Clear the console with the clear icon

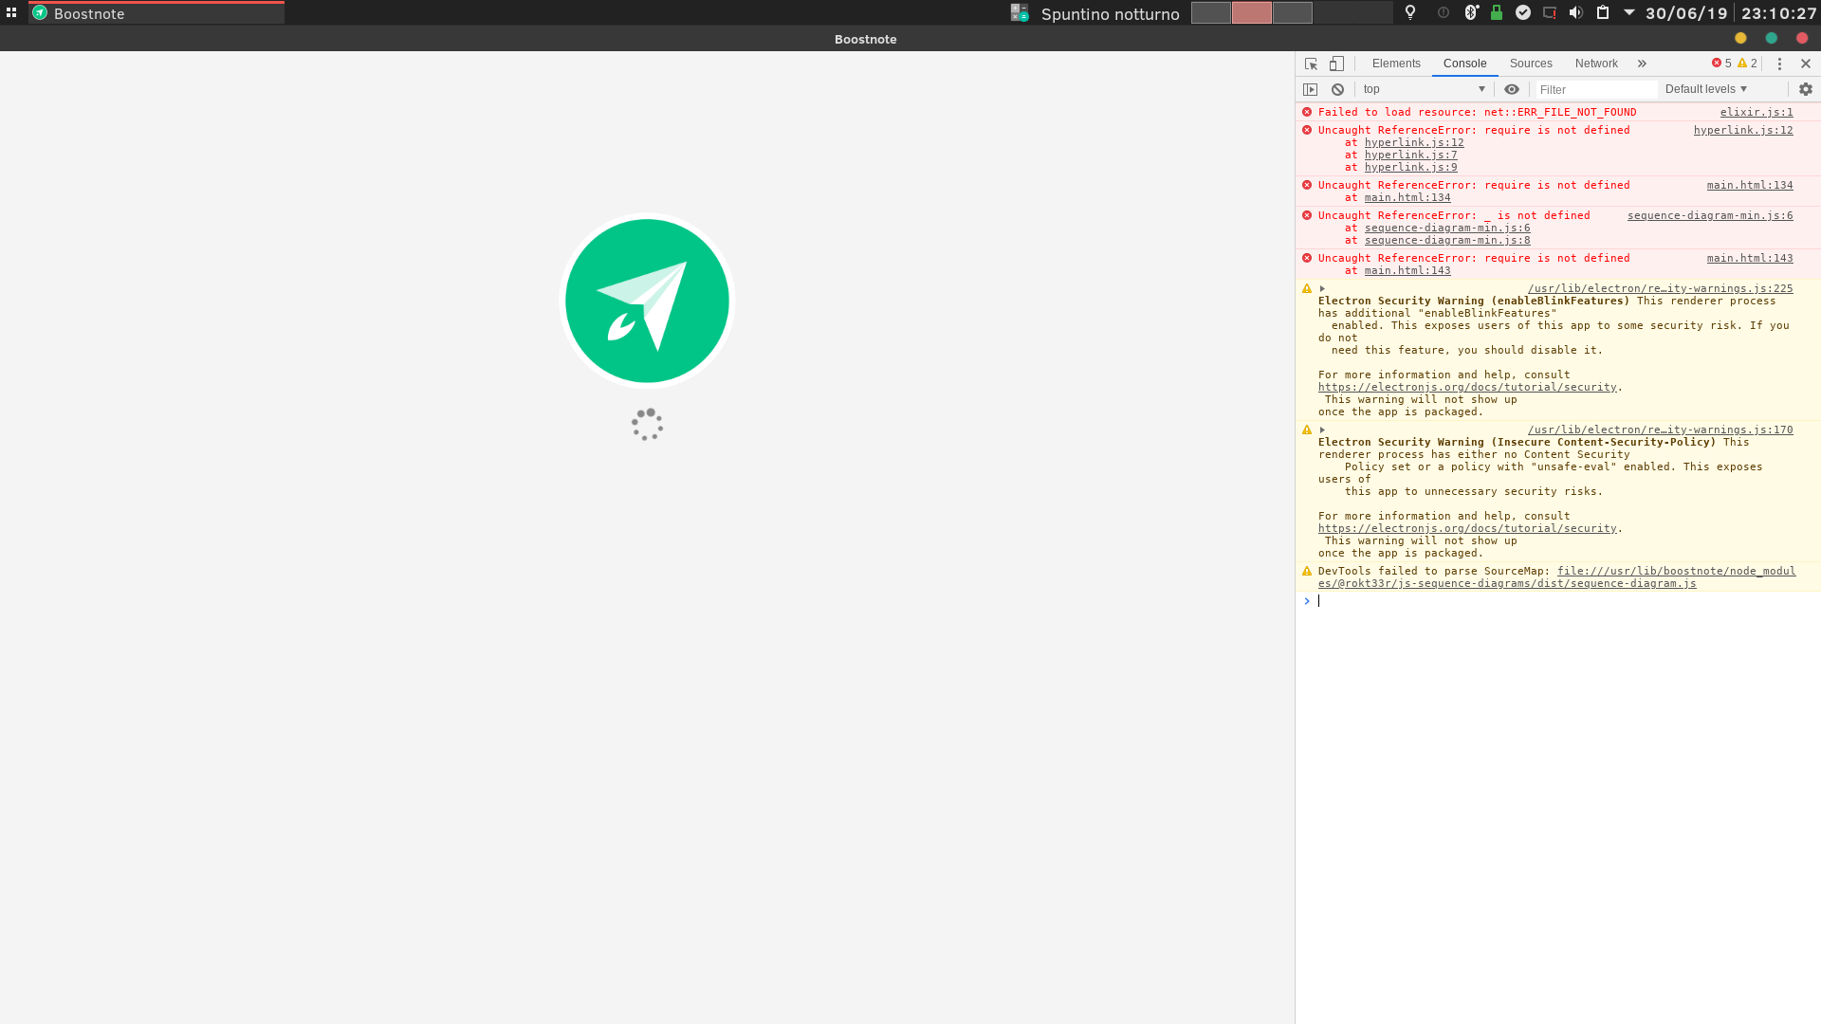(x=1337, y=88)
